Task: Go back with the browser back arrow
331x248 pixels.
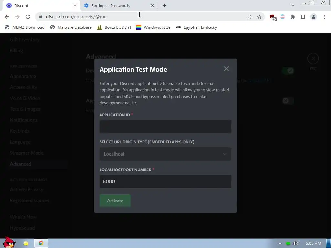Action: (x=7, y=17)
